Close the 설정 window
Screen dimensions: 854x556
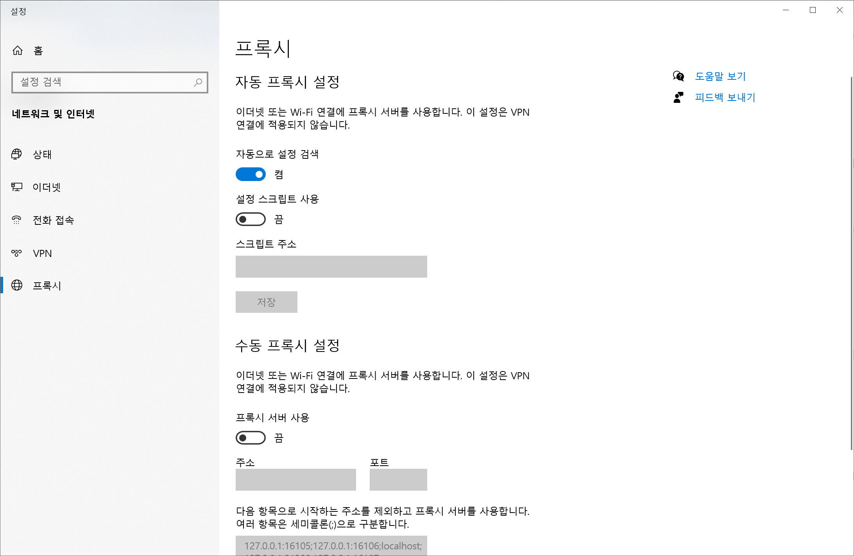(840, 10)
